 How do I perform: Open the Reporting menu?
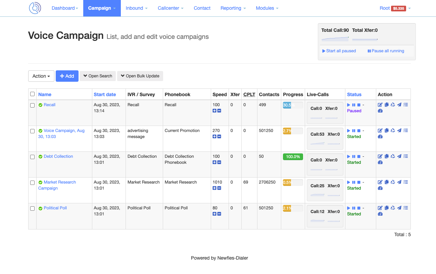pyautogui.click(x=233, y=8)
